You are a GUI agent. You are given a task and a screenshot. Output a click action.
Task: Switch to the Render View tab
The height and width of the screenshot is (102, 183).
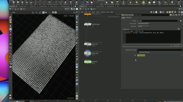click(x=33, y=6)
